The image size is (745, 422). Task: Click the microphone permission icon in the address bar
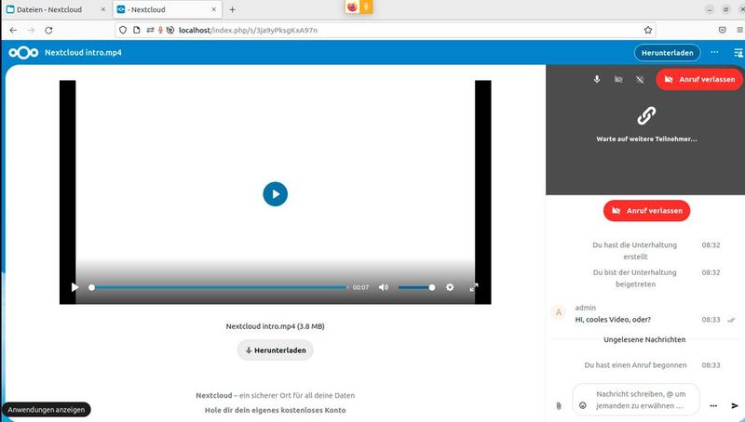point(160,30)
